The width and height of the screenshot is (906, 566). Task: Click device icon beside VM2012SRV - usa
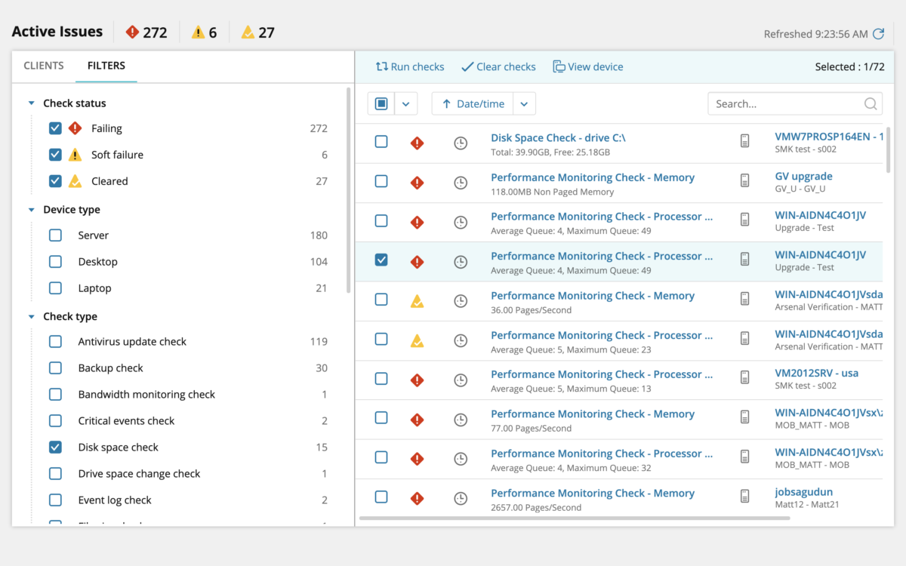coord(745,377)
